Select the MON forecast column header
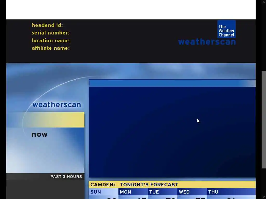The width and height of the screenshot is (266, 199). (x=133, y=192)
